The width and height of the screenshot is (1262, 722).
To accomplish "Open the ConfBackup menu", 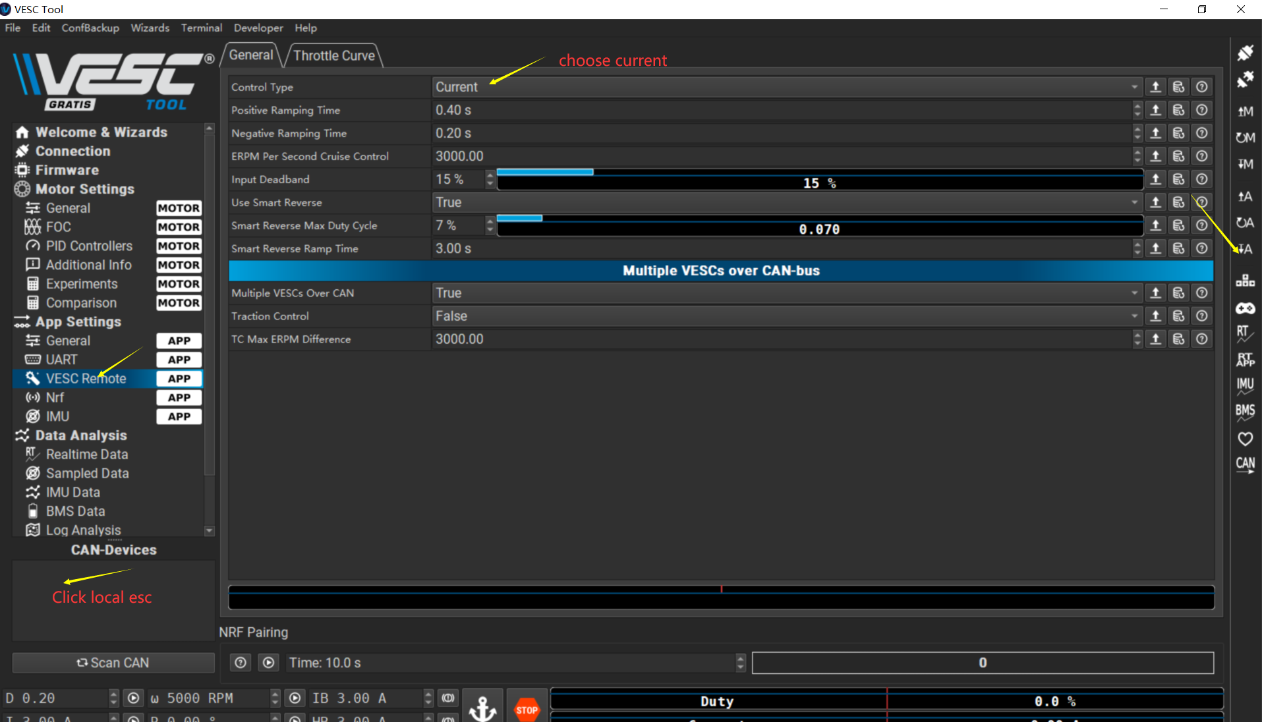I will coord(90,28).
